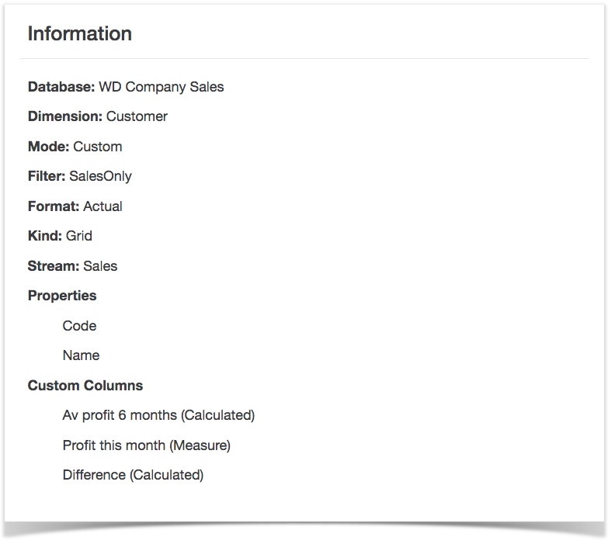This screenshot has width=615, height=544.
Task: Click the SalesOnly filter value
Action: coord(100,176)
